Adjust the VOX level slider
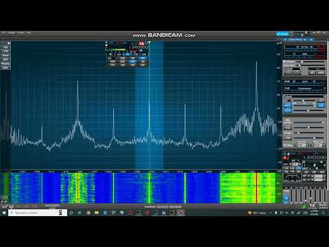 pyautogui.click(x=309, y=128)
